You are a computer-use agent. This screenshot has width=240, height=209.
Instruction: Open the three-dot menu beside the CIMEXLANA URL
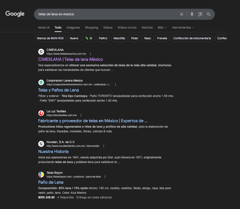tap(90, 54)
